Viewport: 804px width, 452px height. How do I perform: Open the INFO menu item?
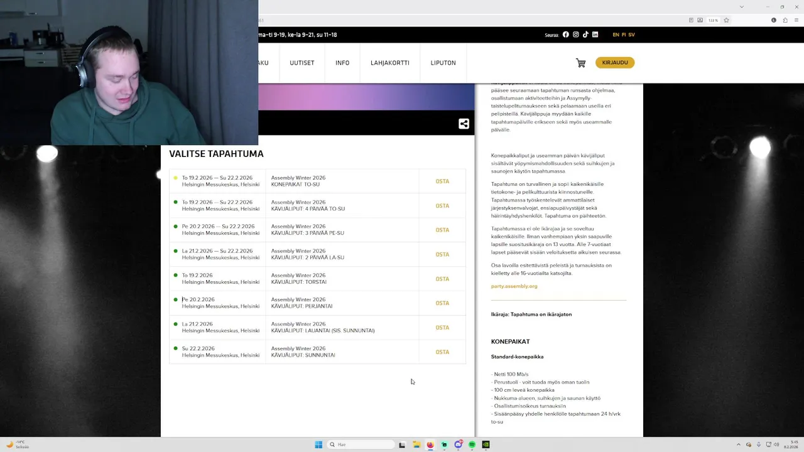[x=342, y=63]
